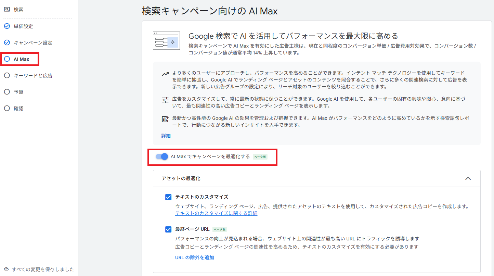
Task: Uncheck the テキストのカスタマイズ checkbox
Action: [168, 197]
